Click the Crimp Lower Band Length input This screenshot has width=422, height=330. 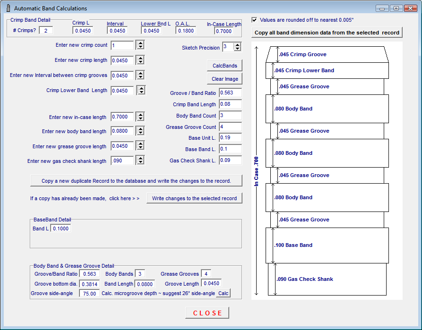click(x=122, y=90)
